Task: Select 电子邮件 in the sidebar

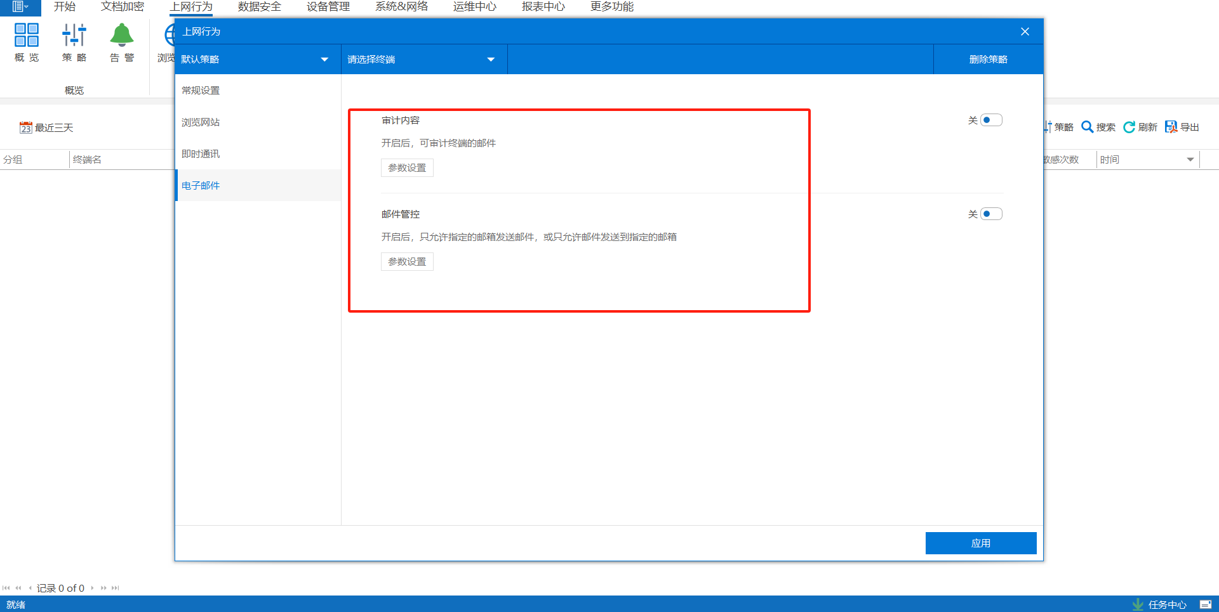Action: (258, 185)
